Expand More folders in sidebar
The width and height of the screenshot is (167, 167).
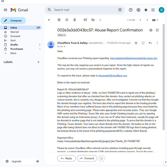pos(21,53)
